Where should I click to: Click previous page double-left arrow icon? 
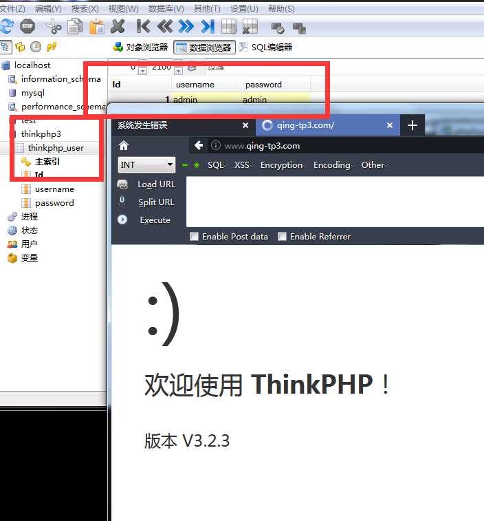pyautogui.click(x=165, y=26)
